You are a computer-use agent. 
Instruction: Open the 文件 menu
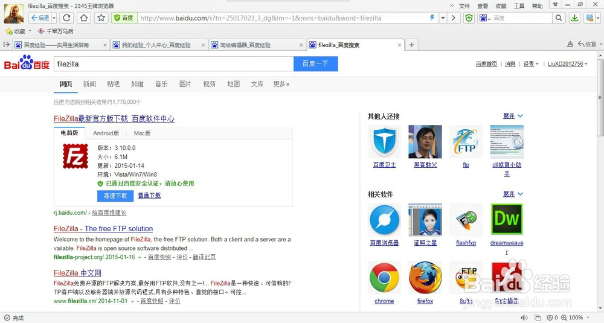pos(464,6)
